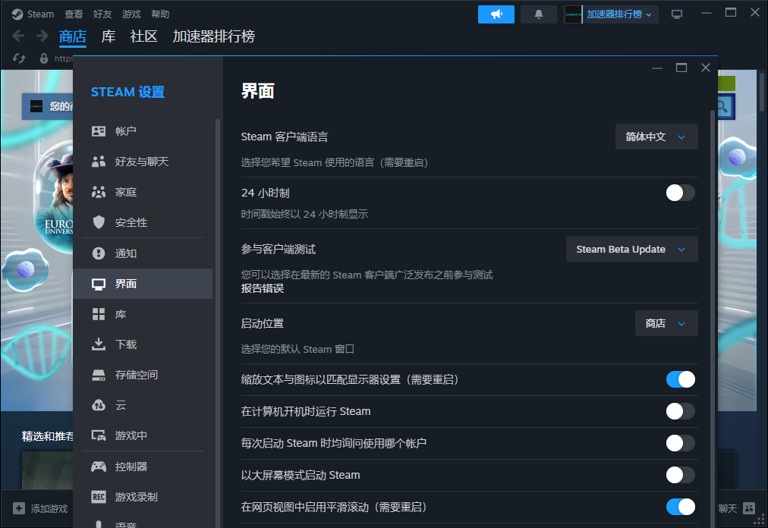This screenshot has height=528, width=768.
Task: Open the notification bell icon
Action: (x=538, y=14)
